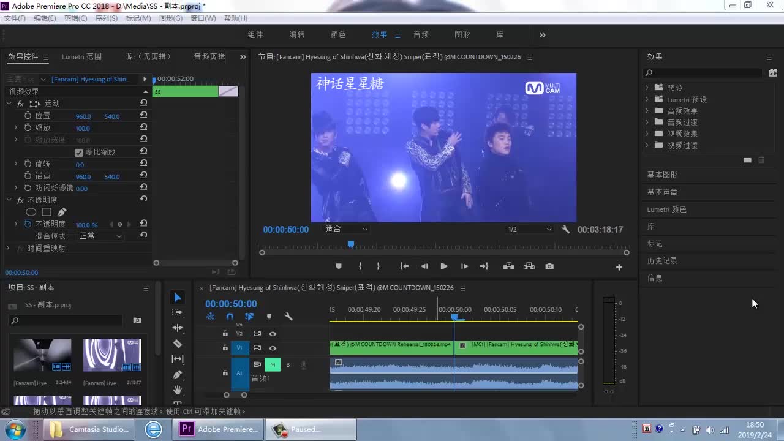The image size is (784, 441).
Task: Mark Out point in program monitor
Action: [378, 266]
